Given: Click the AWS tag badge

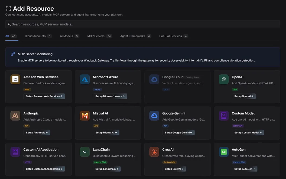Looking at the screenshot, I should click(27, 90).
